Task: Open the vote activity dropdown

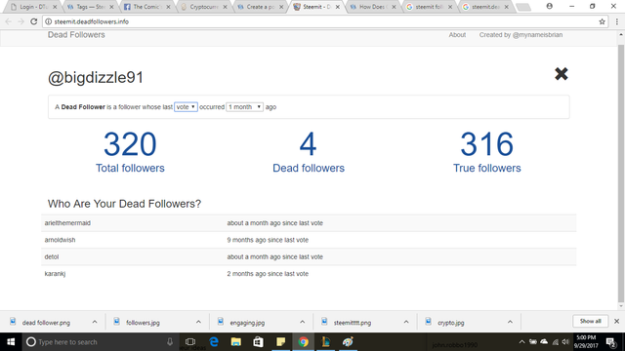Action: point(186,106)
